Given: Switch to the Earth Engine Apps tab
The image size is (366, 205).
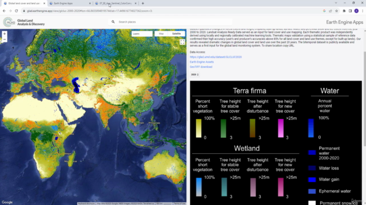Looking at the screenshot, I should coord(70,3).
